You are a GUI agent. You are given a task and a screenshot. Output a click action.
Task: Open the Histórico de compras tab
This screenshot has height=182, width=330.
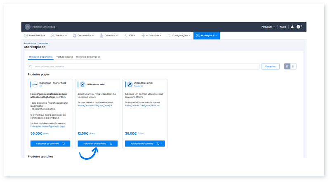(88, 56)
